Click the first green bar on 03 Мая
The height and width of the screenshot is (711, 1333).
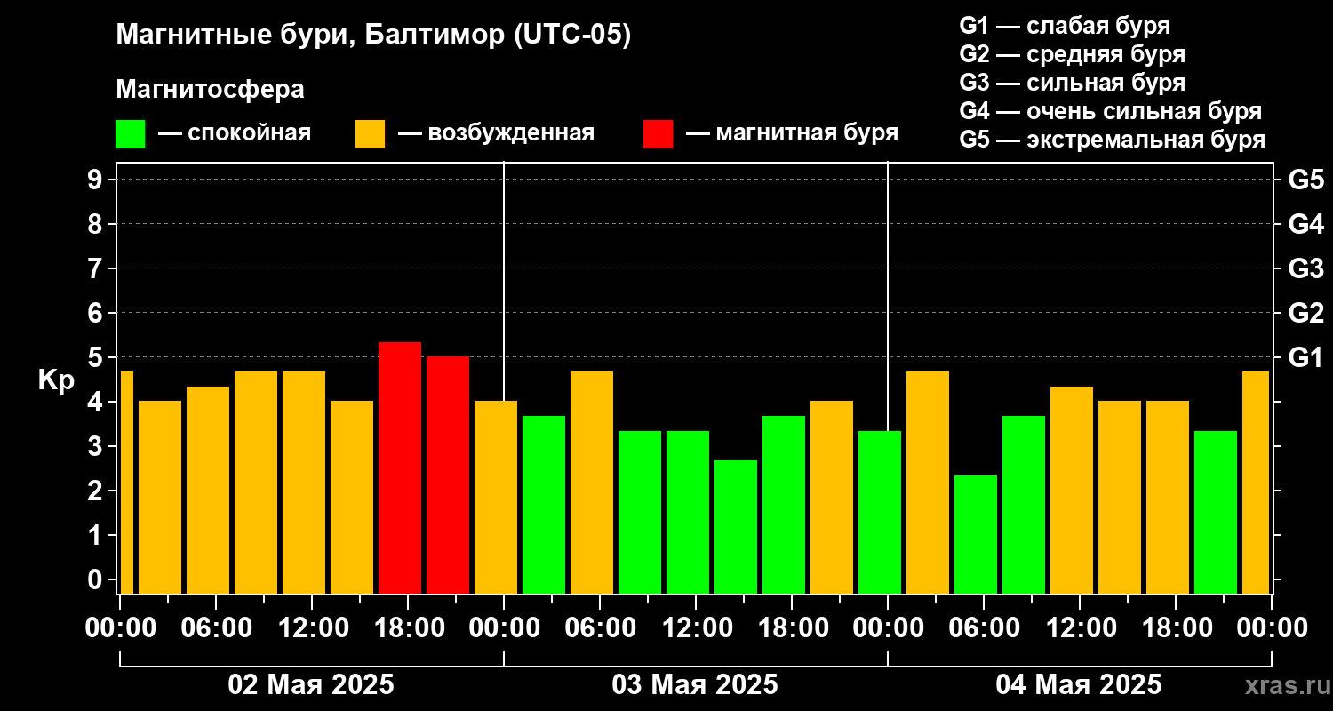point(544,505)
